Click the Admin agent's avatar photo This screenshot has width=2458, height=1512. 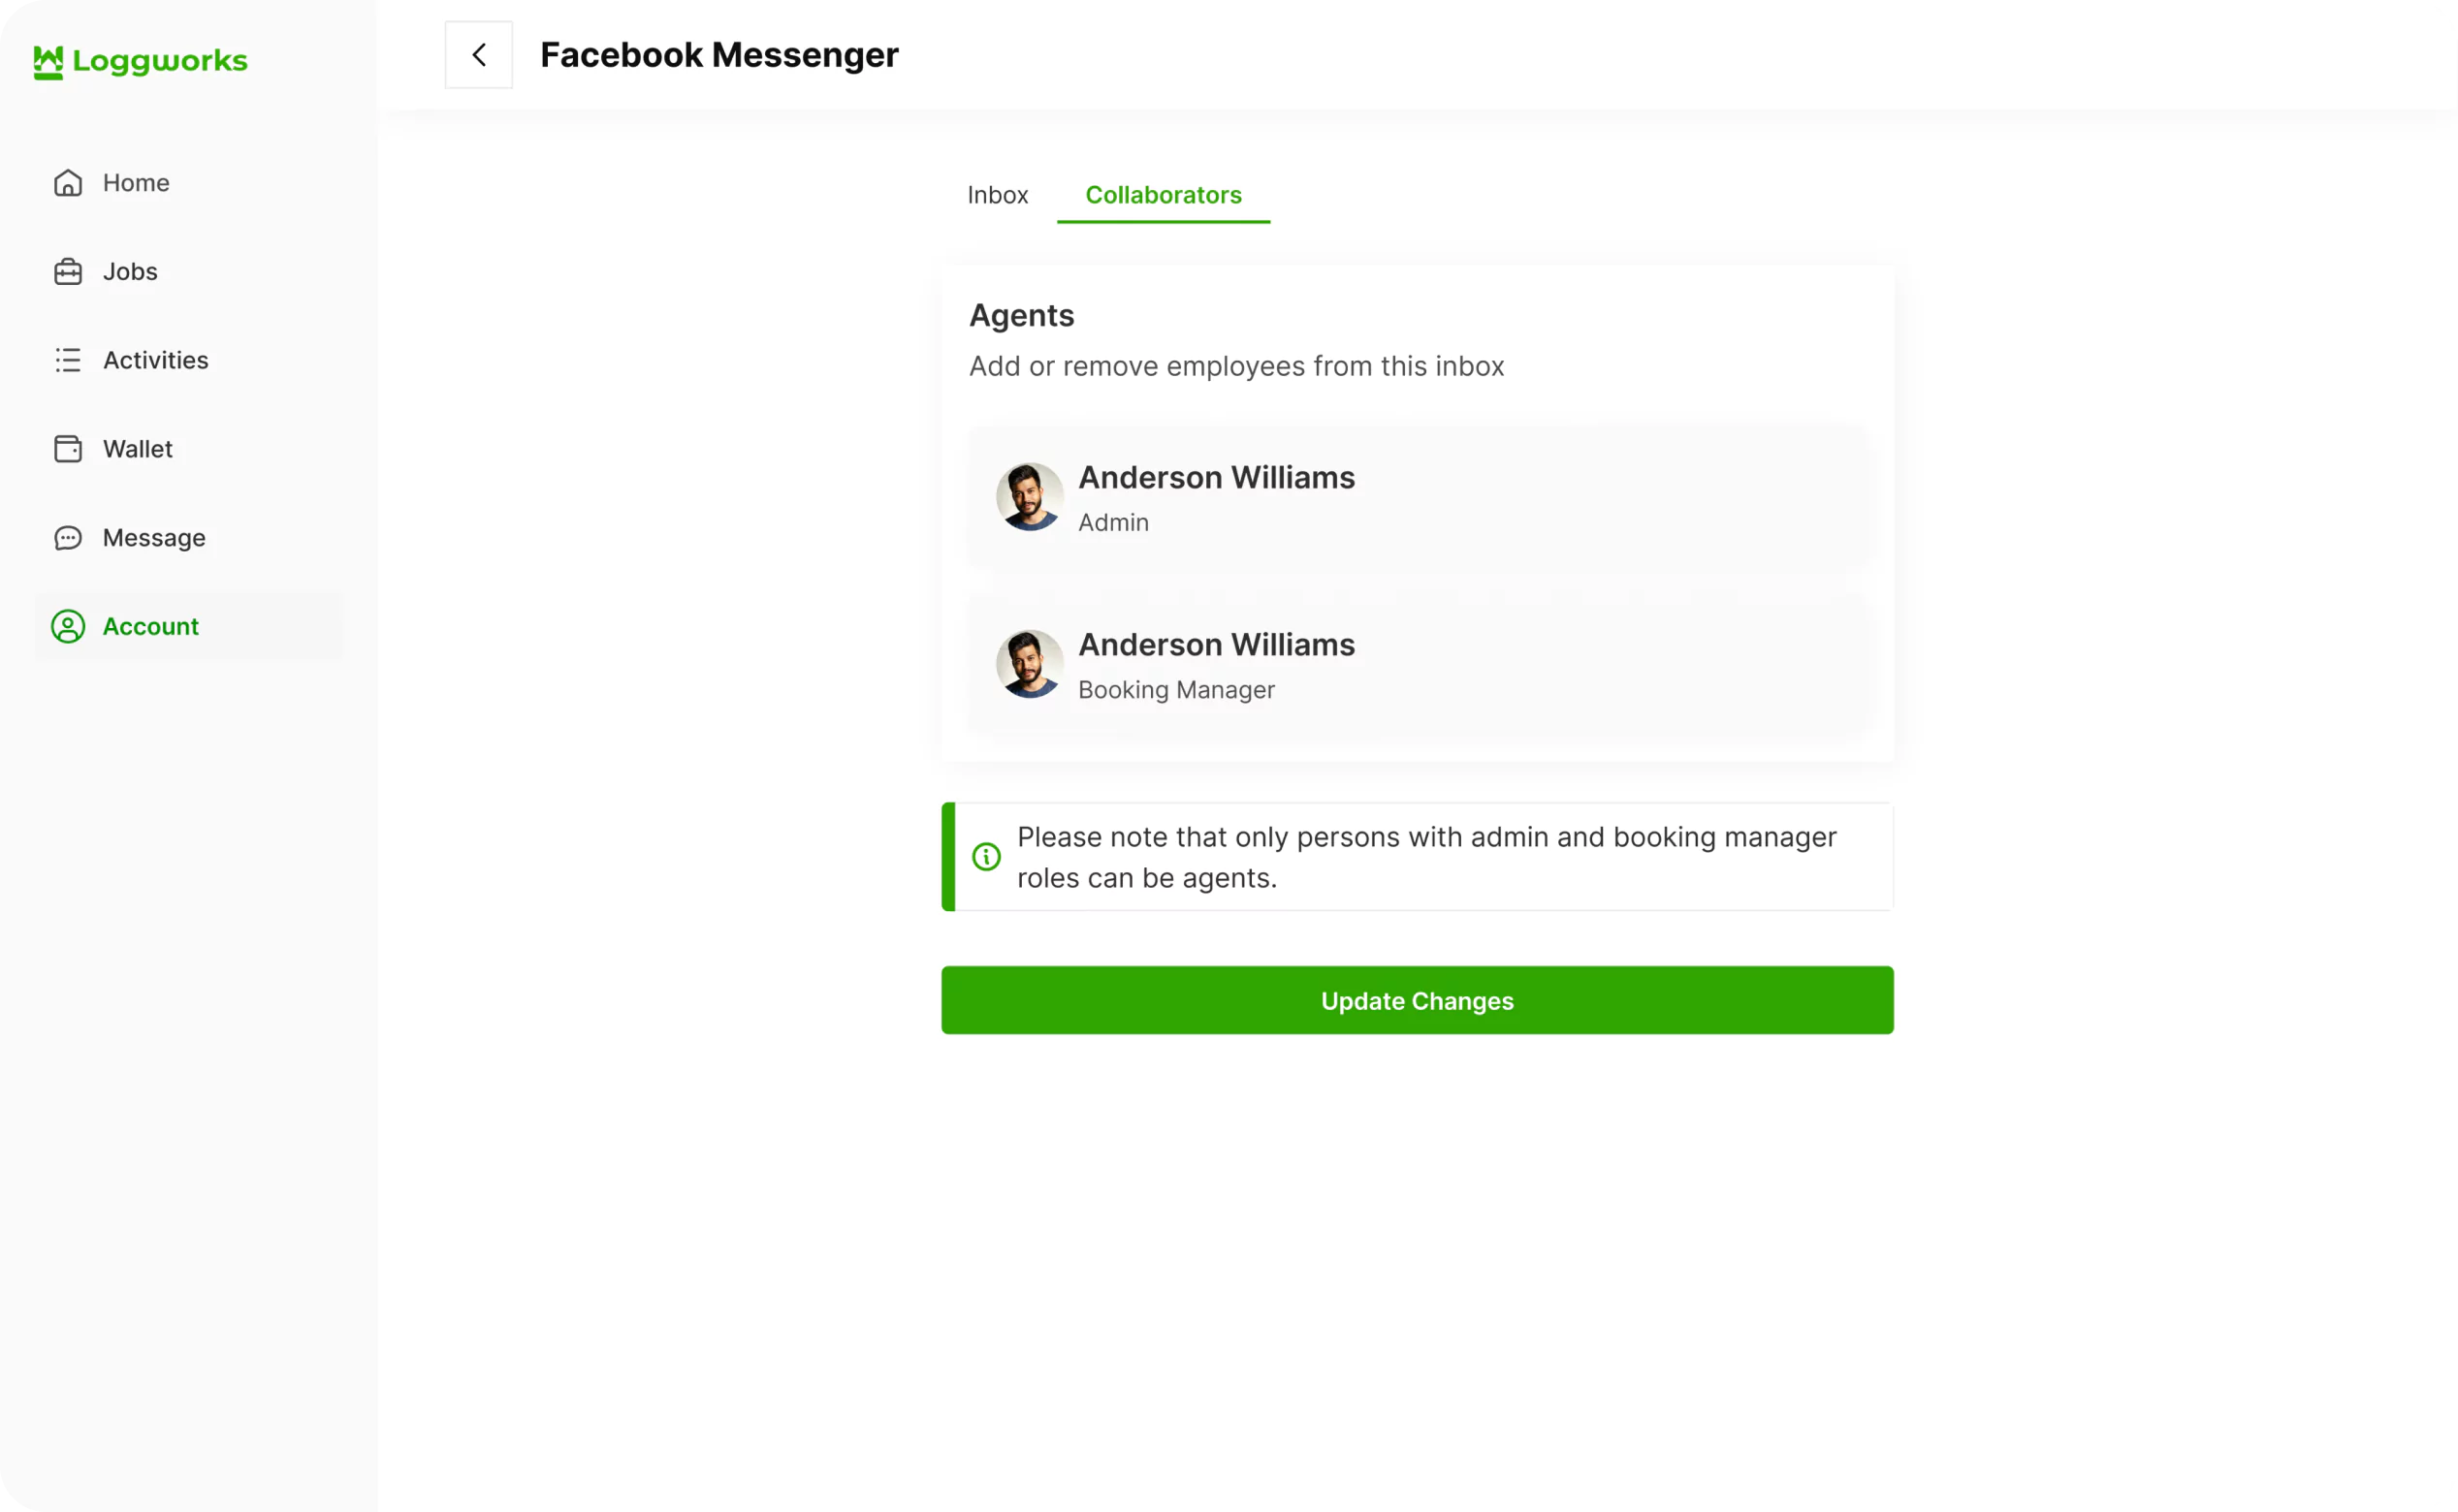coord(1030,497)
